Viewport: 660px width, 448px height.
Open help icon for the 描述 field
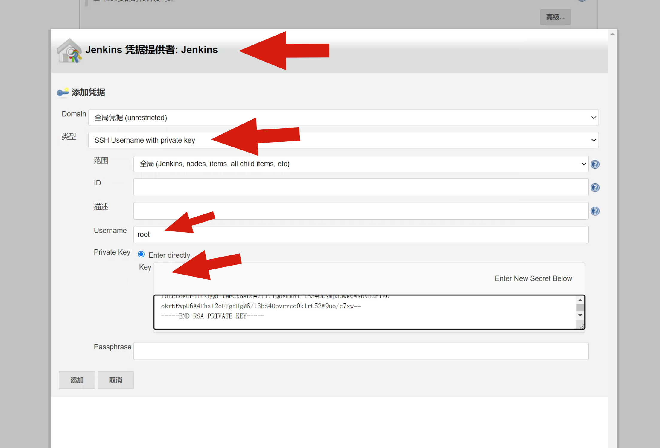coord(595,211)
